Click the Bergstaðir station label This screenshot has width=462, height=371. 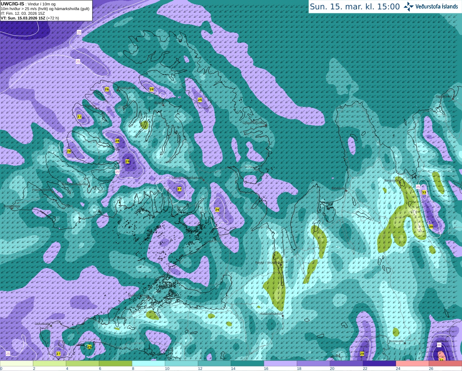point(392,180)
